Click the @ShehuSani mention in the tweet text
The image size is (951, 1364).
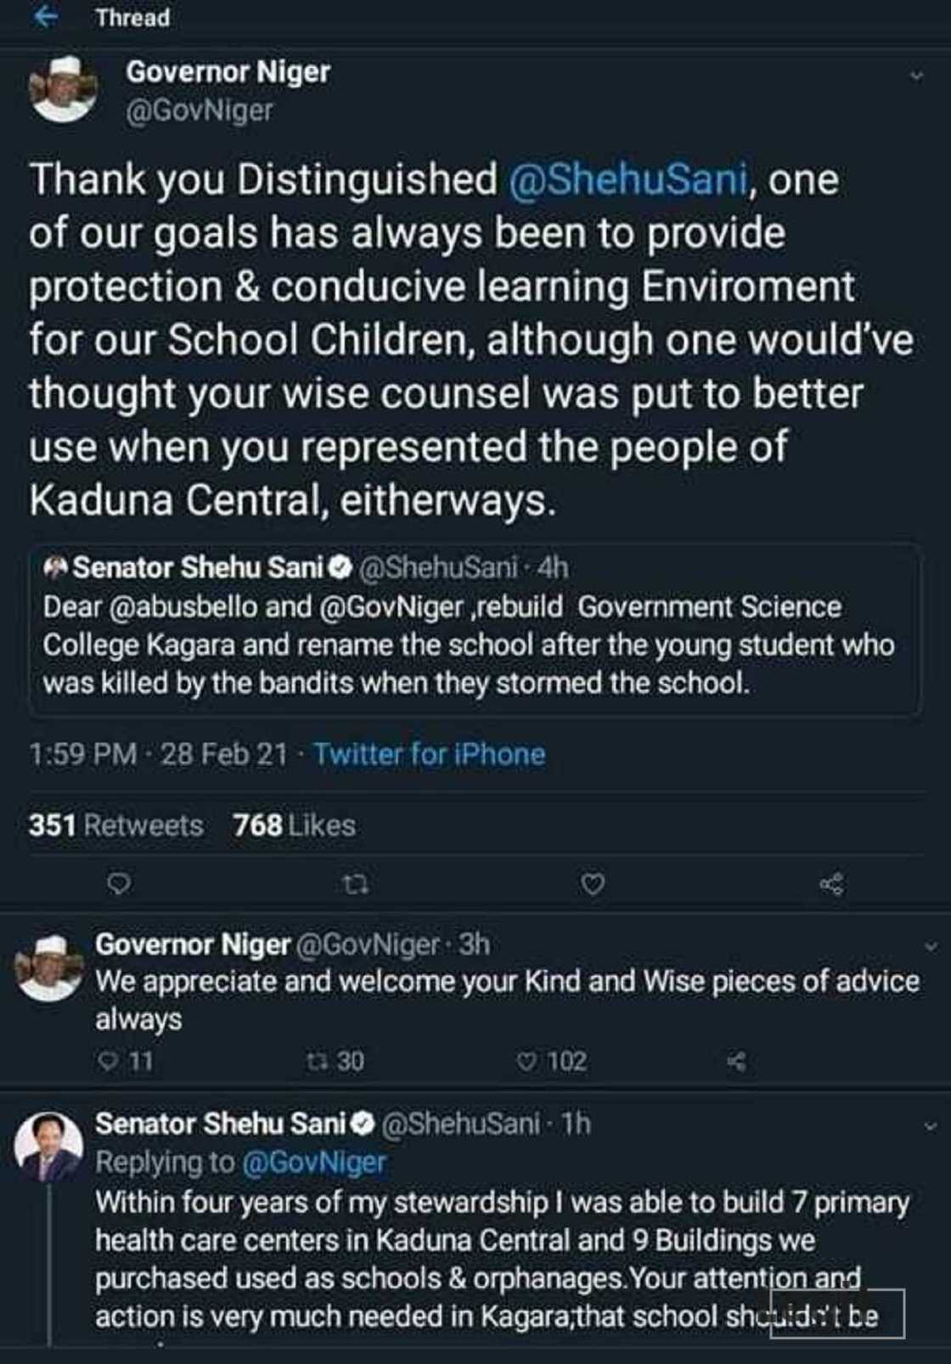pyautogui.click(x=633, y=178)
